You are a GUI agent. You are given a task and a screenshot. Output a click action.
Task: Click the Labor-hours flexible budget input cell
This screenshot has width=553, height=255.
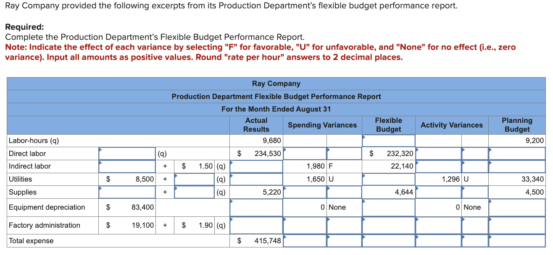pos(387,141)
